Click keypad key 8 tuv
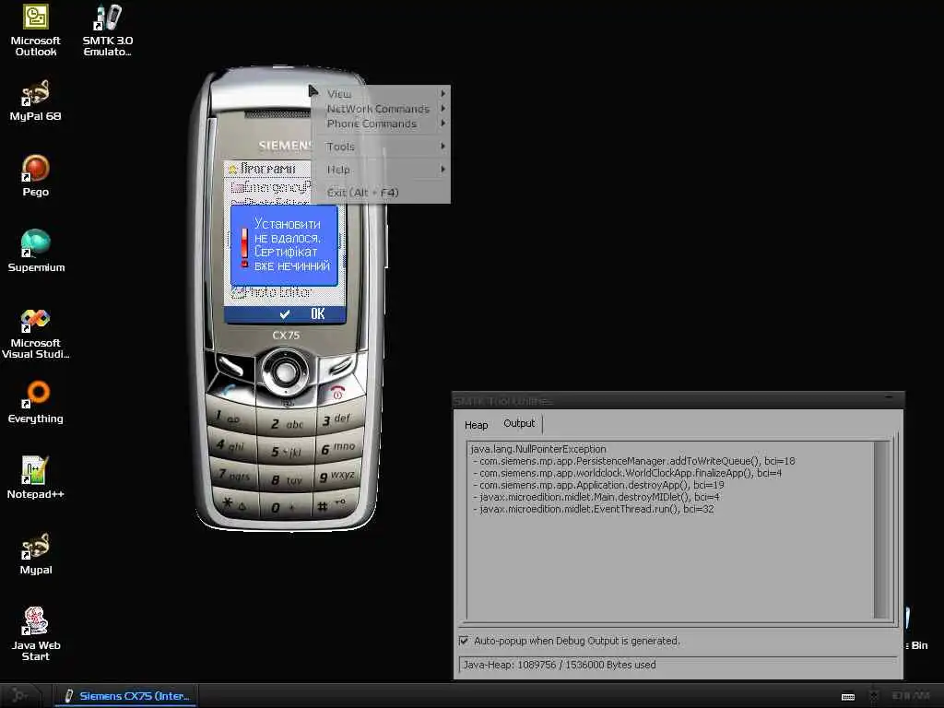This screenshot has height=708, width=944. click(x=286, y=479)
